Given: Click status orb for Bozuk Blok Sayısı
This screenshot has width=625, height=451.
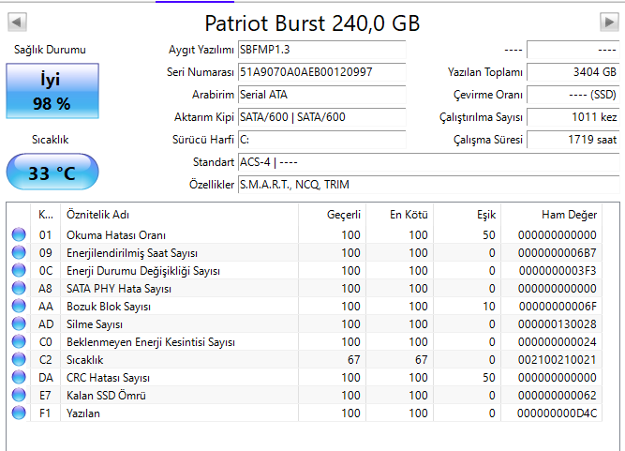Looking at the screenshot, I should coord(19,306).
